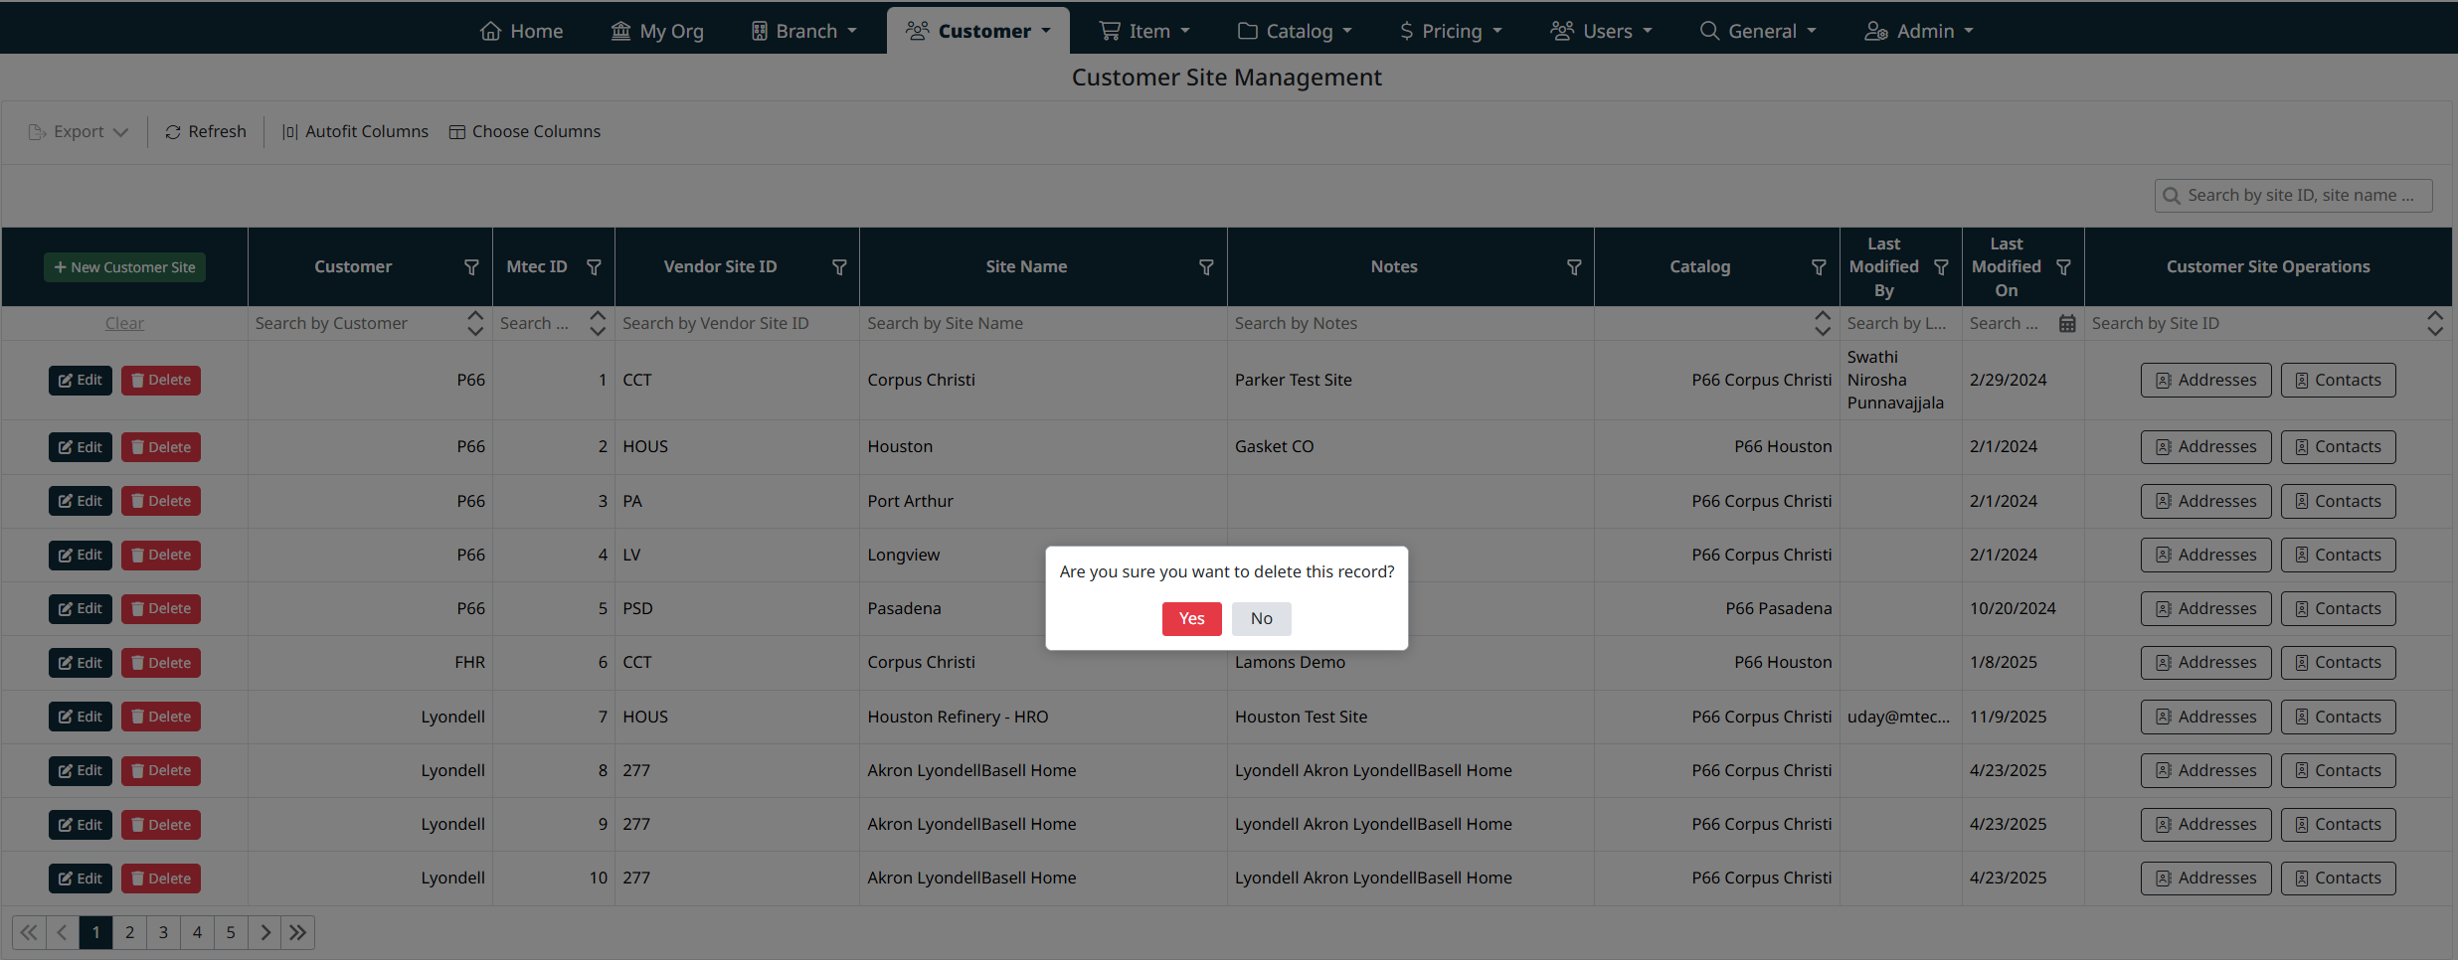
Task: Click the Customer column filter icon
Action: click(471, 267)
